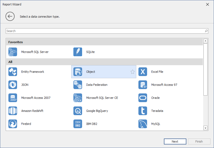
Task: Click the scrollbar down arrow
Action: (205, 128)
